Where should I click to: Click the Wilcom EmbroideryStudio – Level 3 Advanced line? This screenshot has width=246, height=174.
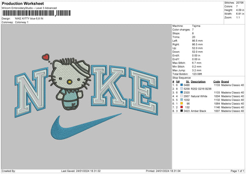(29, 8)
